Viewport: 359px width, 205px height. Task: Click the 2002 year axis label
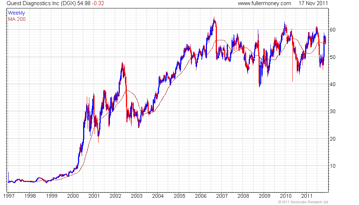(x=115, y=196)
